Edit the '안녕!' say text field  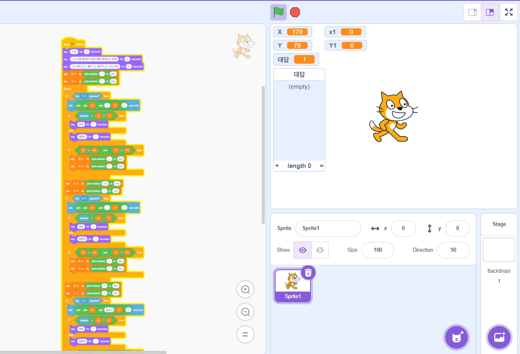[74, 52]
